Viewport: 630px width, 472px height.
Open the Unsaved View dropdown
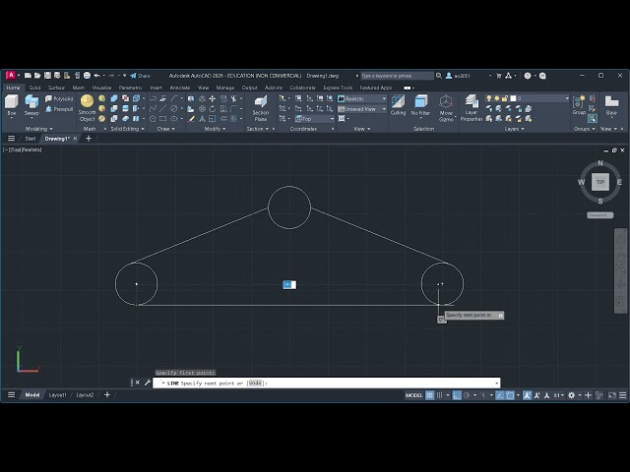pos(362,109)
